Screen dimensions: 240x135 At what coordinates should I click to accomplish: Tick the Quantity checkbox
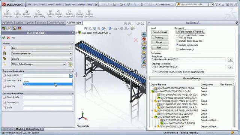4,86
